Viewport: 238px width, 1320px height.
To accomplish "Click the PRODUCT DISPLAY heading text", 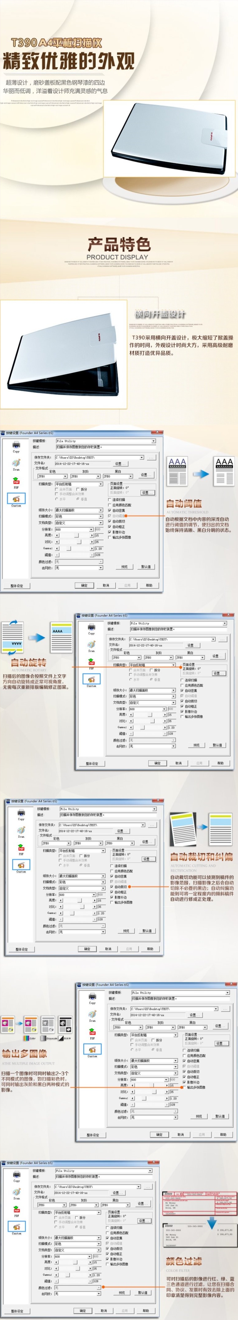I will point(117,257).
